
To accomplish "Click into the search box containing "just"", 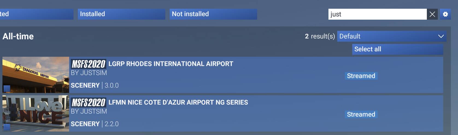I will [x=377, y=14].
